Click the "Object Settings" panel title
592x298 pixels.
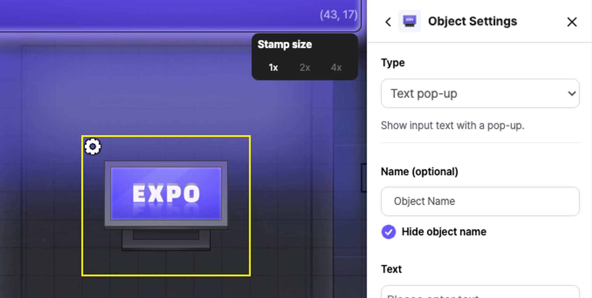(472, 21)
